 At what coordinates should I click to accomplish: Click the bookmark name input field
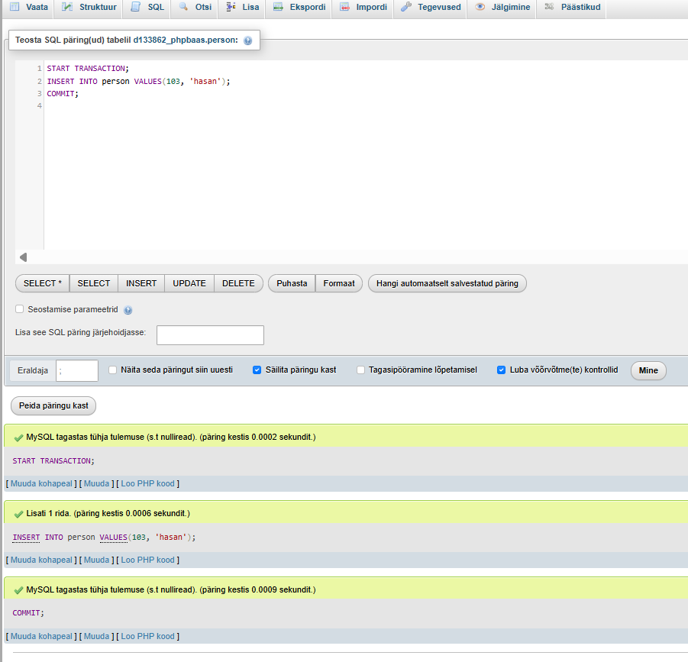point(210,335)
